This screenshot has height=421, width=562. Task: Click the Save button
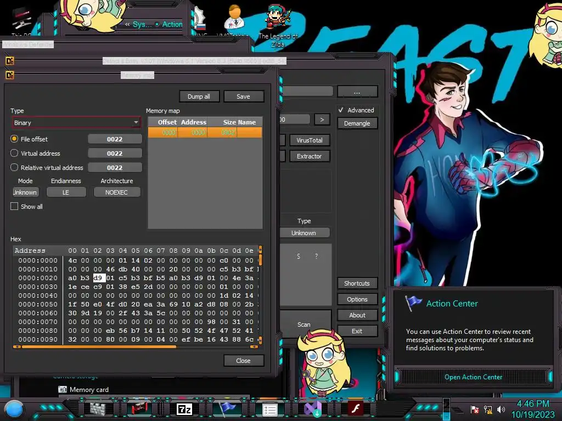(x=243, y=96)
